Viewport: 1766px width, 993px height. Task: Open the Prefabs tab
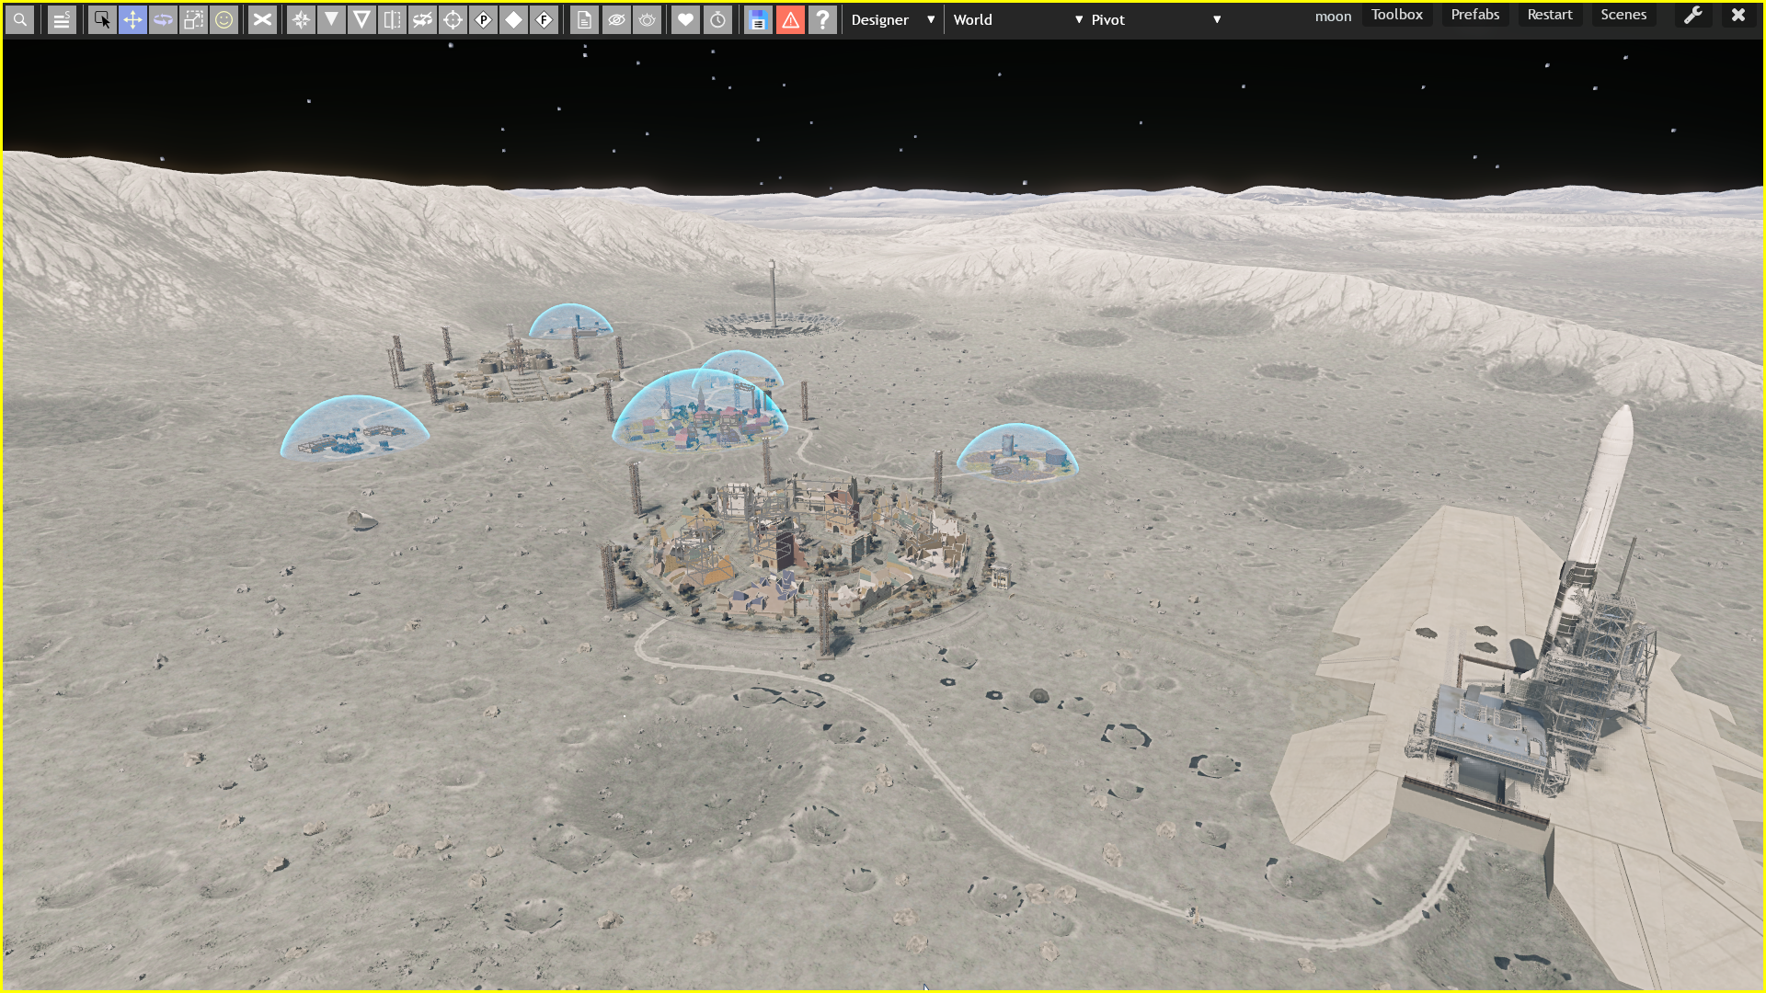point(1474,15)
